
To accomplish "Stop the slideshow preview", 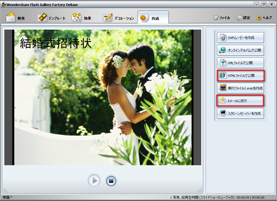I will click(111, 181).
